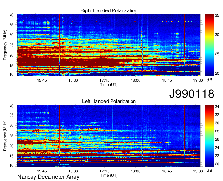This screenshot has width=223, height=181.
Task: Click the 16:30 tick label on the top plot
Action: coord(73,80)
